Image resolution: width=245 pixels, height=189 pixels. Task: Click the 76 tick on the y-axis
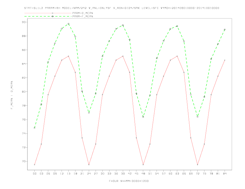coord(24,120)
